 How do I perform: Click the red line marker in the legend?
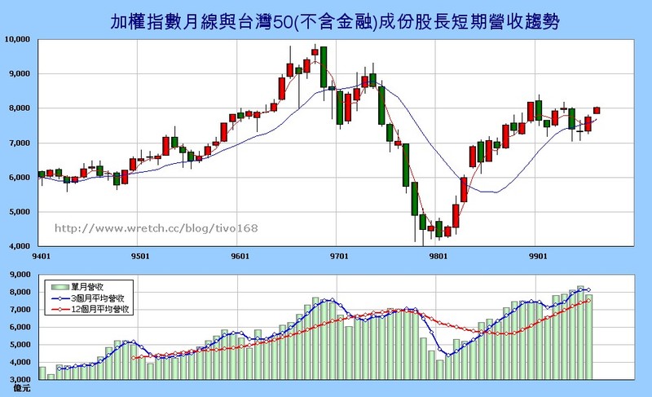click(x=60, y=309)
